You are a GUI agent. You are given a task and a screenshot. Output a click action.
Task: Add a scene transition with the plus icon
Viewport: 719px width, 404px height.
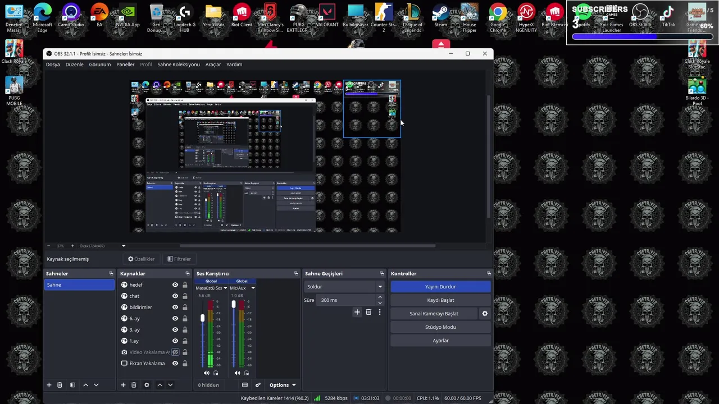[x=357, y=312]
